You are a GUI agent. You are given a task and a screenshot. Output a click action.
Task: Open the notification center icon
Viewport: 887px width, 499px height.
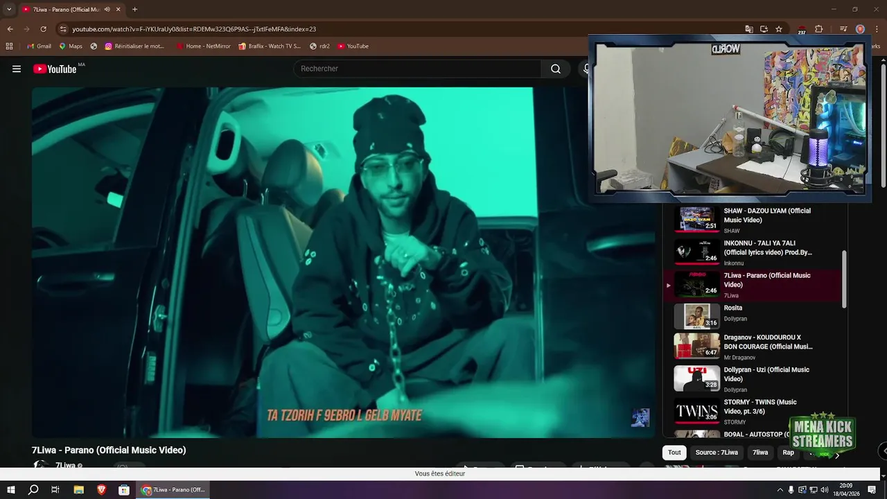(x=872, y=490)
